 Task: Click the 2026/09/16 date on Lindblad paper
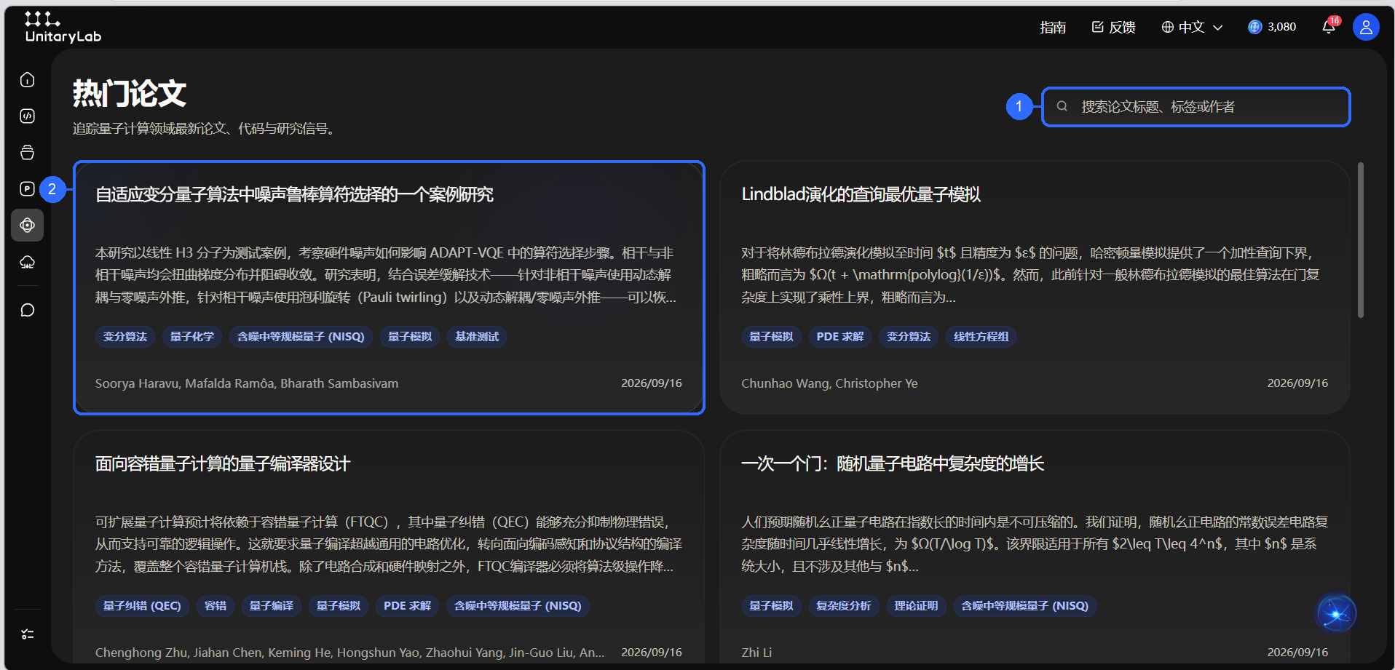(1297, 383)
